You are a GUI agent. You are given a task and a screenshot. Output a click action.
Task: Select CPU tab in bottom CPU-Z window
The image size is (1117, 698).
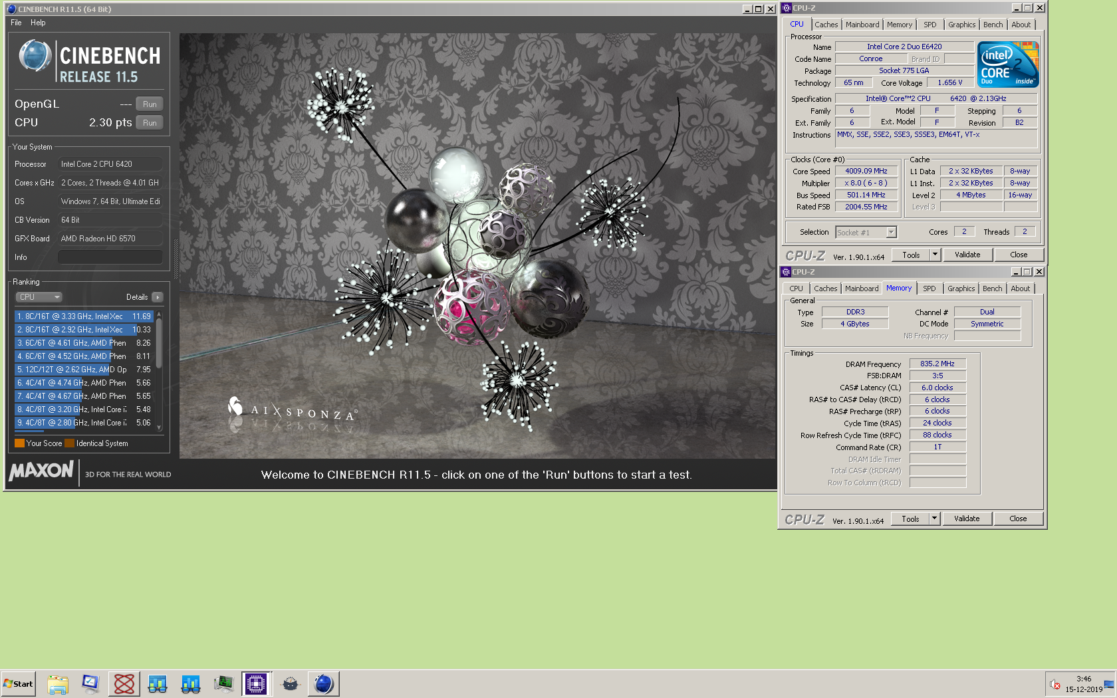(797, 289)
